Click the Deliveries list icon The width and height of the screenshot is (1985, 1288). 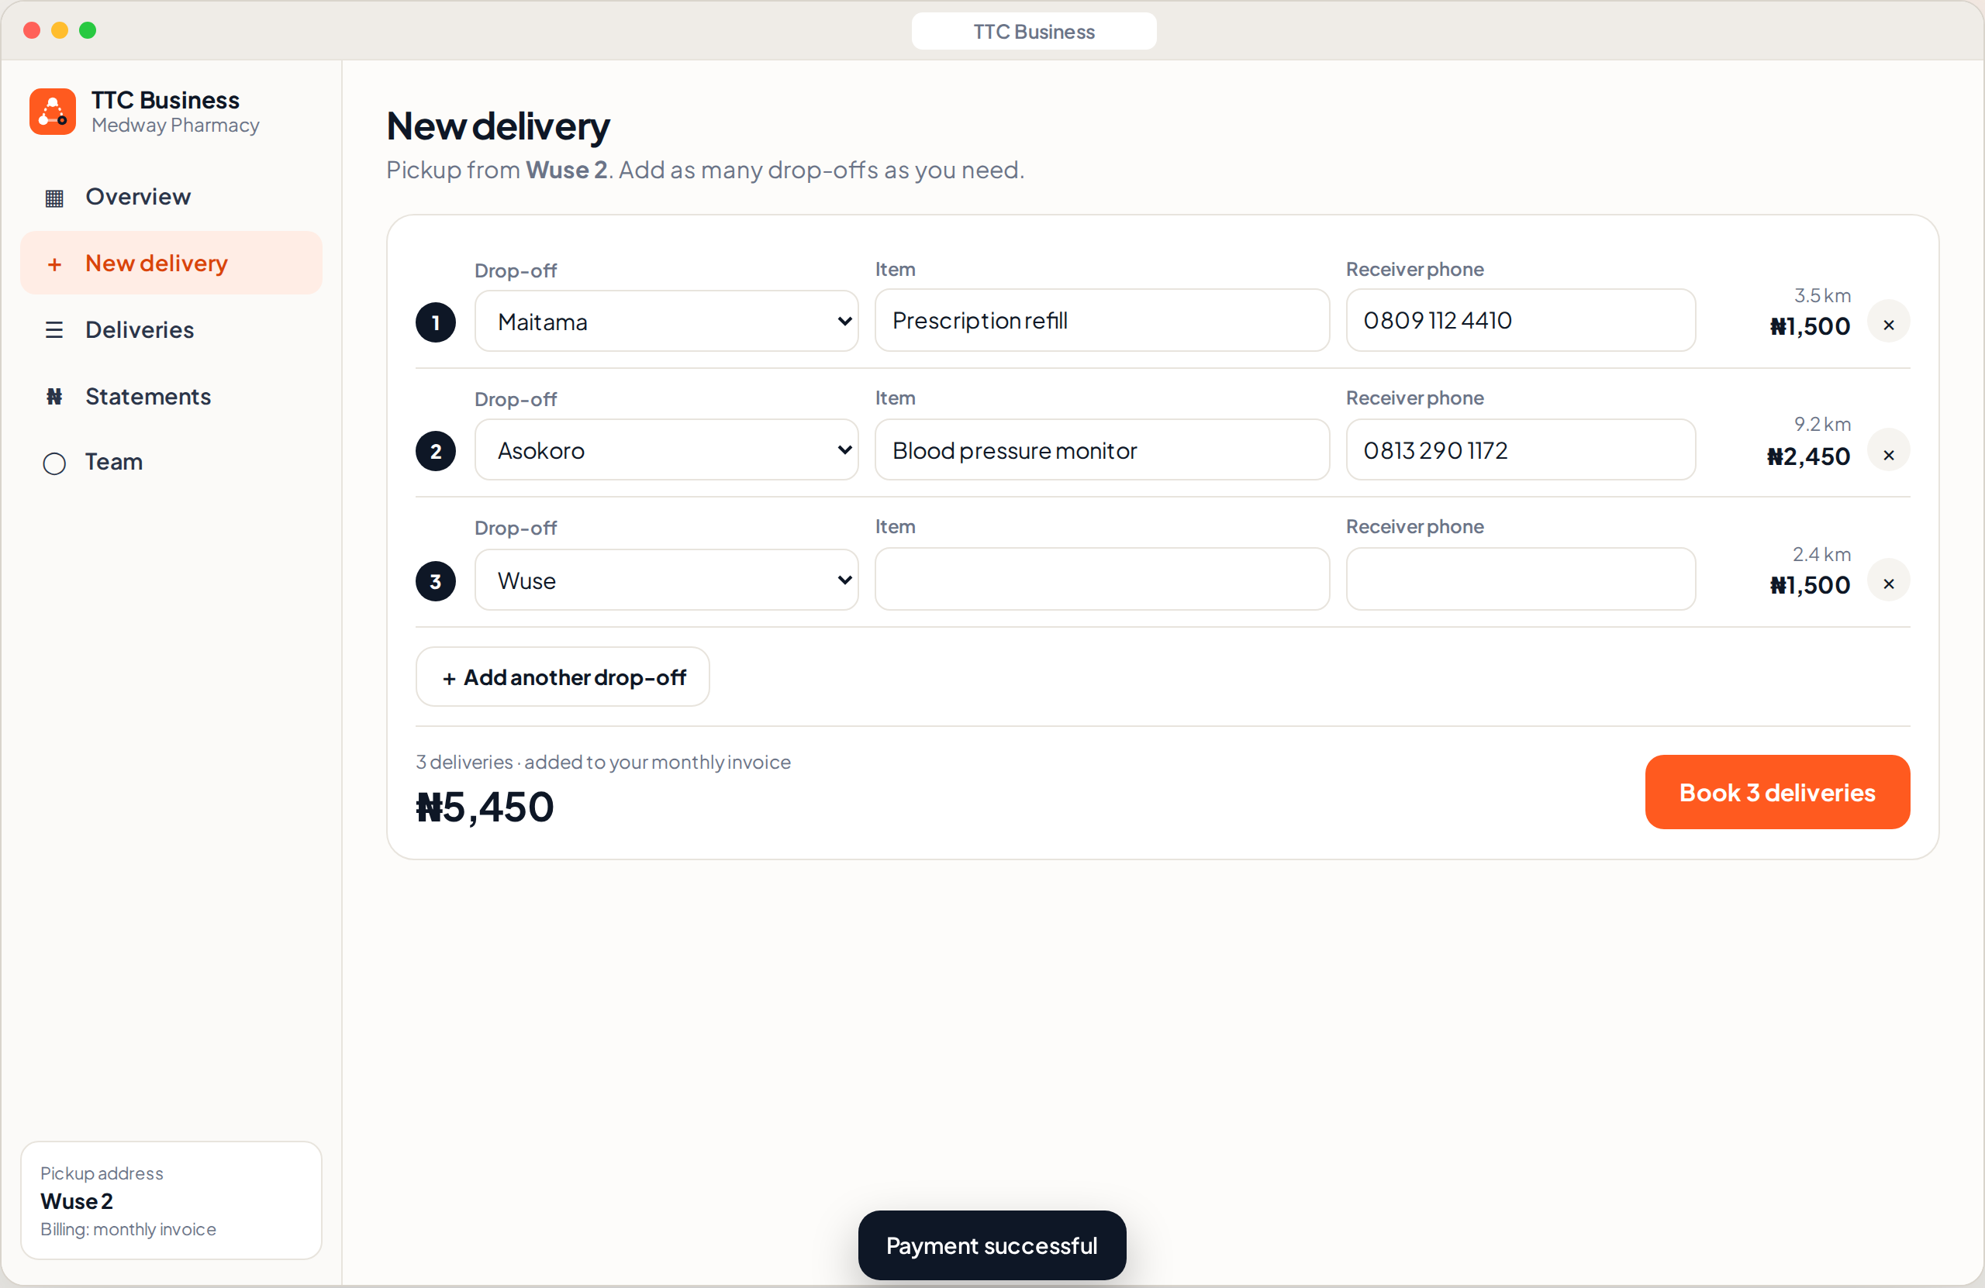point(54,330)
